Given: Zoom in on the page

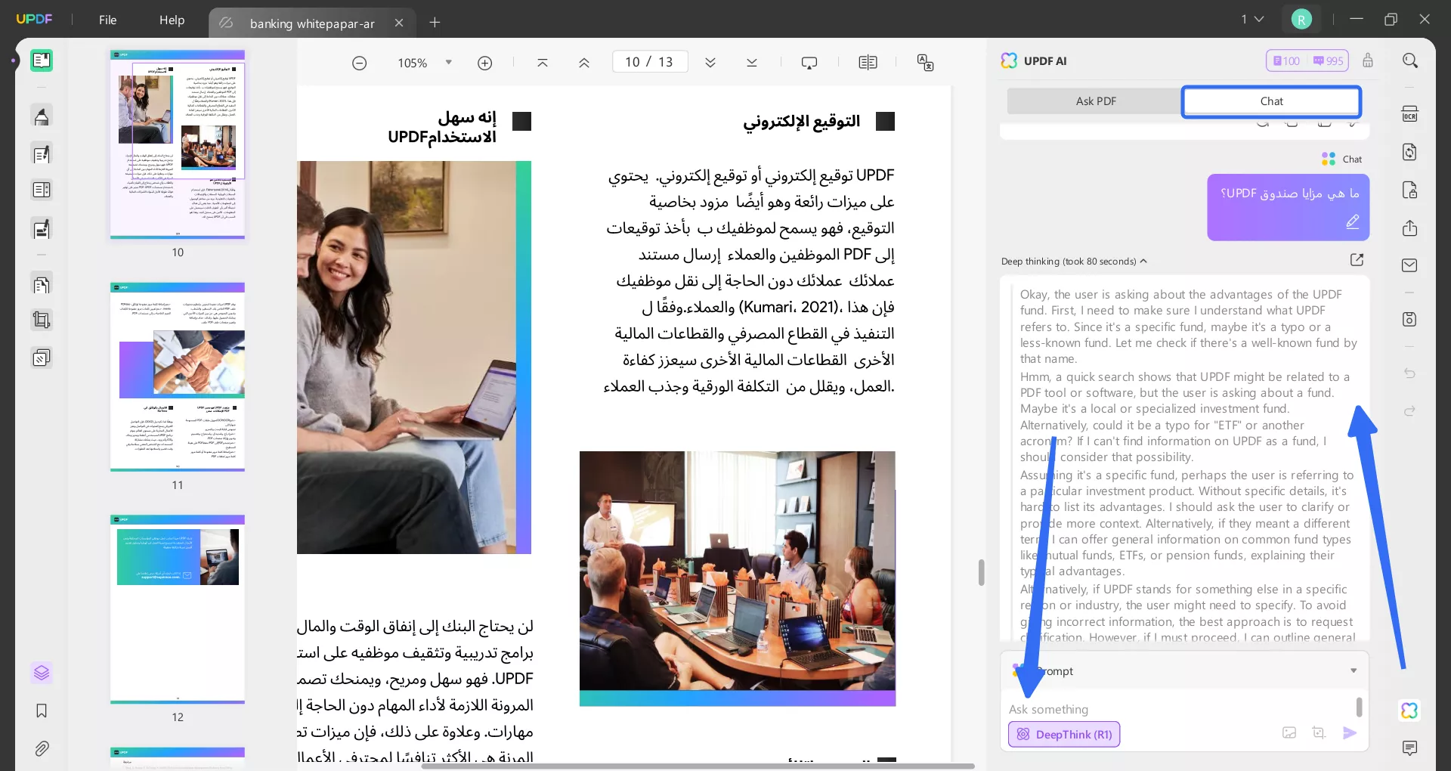Looking at the screenshot, I should coord(486,63).
